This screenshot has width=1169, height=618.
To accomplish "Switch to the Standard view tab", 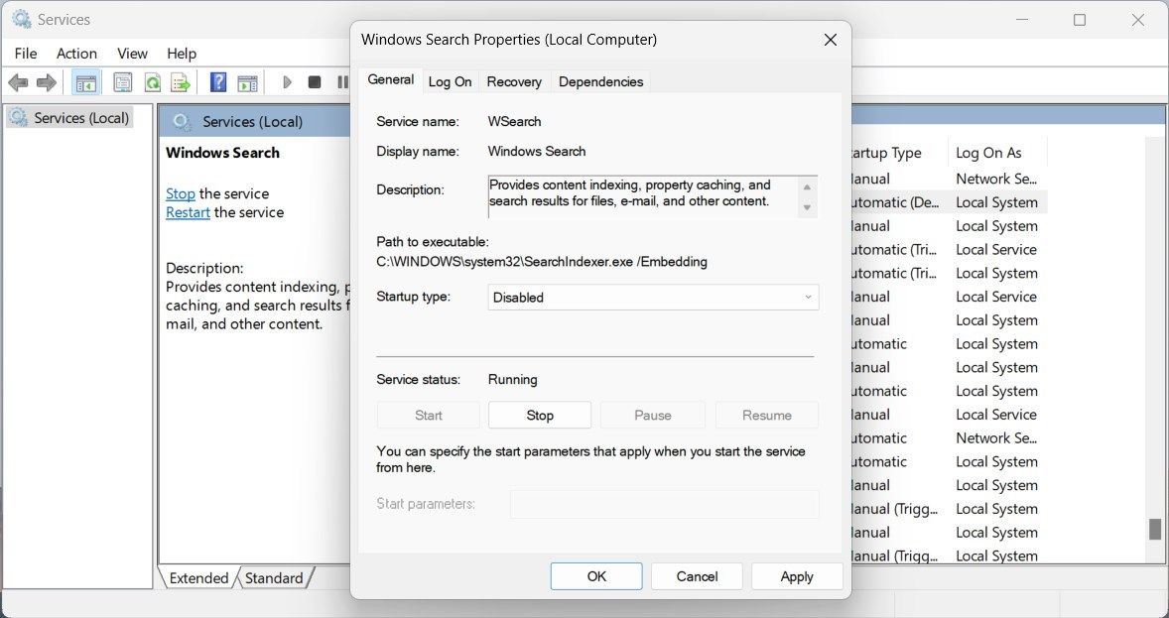I will point(274,577).
